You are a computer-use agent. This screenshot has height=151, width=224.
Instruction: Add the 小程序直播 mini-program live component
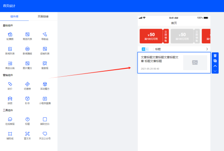[45, 98]
